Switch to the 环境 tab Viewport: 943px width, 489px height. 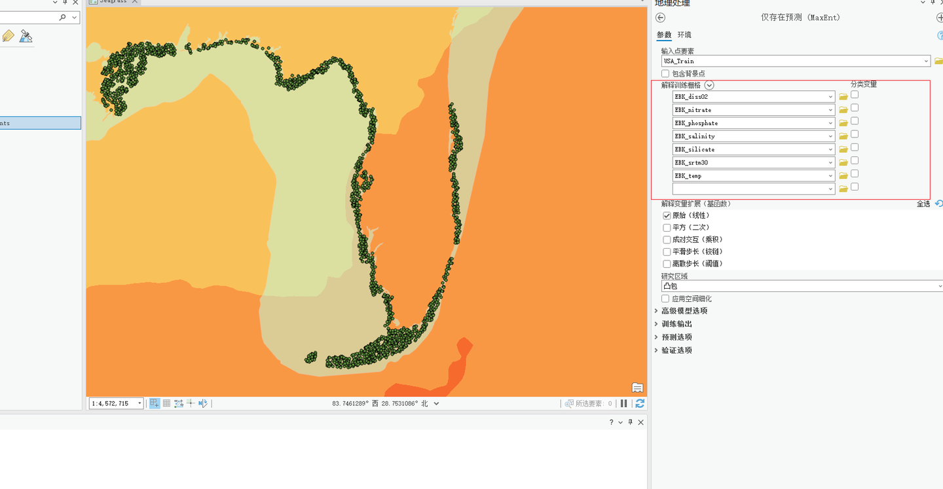684,35
